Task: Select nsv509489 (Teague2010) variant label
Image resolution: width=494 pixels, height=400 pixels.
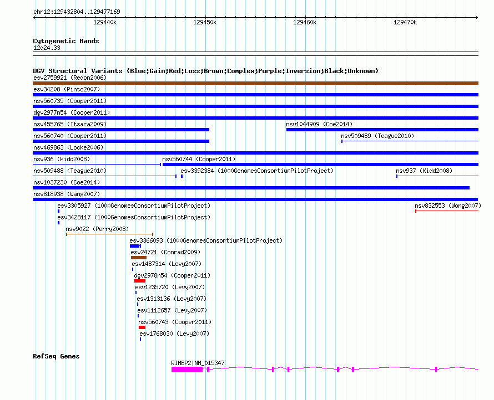Action: (377, 136)
